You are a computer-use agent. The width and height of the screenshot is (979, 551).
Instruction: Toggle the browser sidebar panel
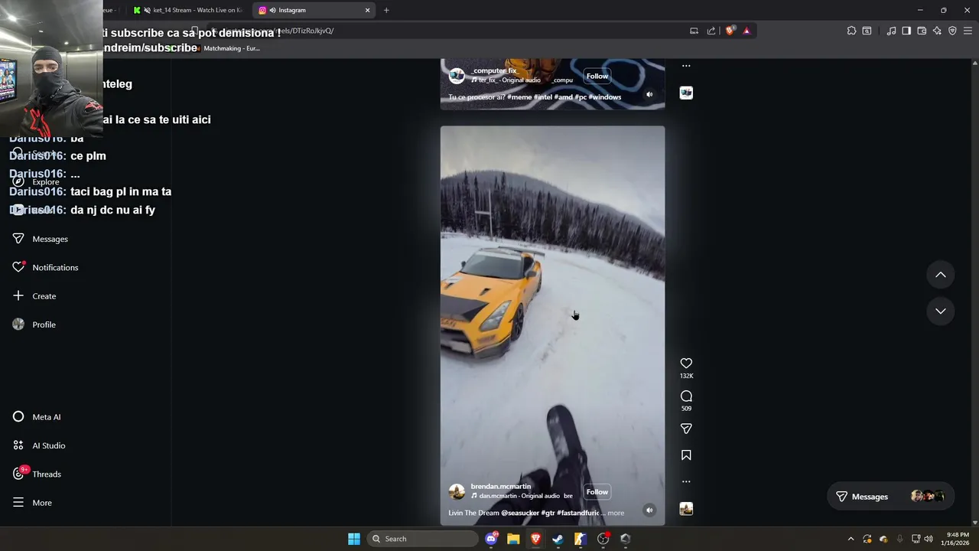point(906,31)
